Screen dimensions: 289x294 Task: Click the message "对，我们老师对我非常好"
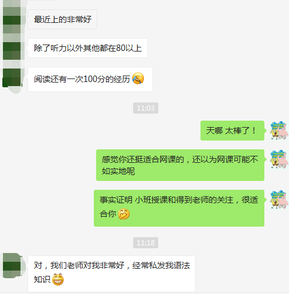click(111, 274)
